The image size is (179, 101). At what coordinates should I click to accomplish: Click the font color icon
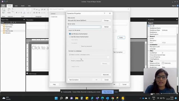[x=24, y=13]
